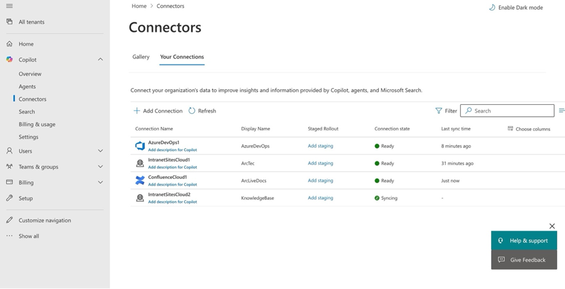Click Connectors breadcrumb
The width and height of the screenshot is (565, 289).
(170, 6)
